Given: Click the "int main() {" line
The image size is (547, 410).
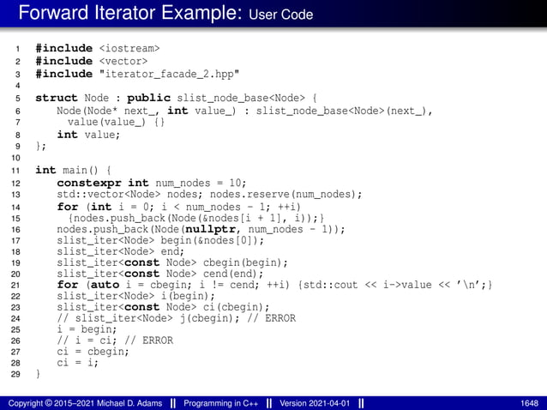Looking at the screenshot, I should coord(73,170).
